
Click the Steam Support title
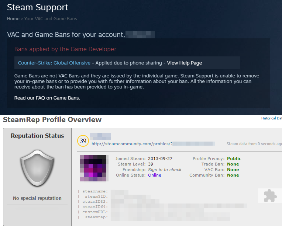pos(38,7)
